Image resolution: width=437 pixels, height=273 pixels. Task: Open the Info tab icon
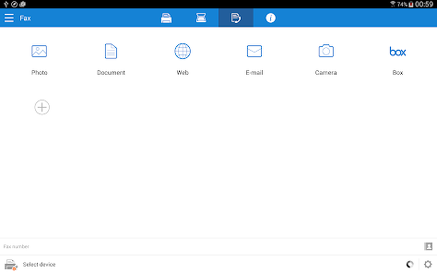coord(271,18)
